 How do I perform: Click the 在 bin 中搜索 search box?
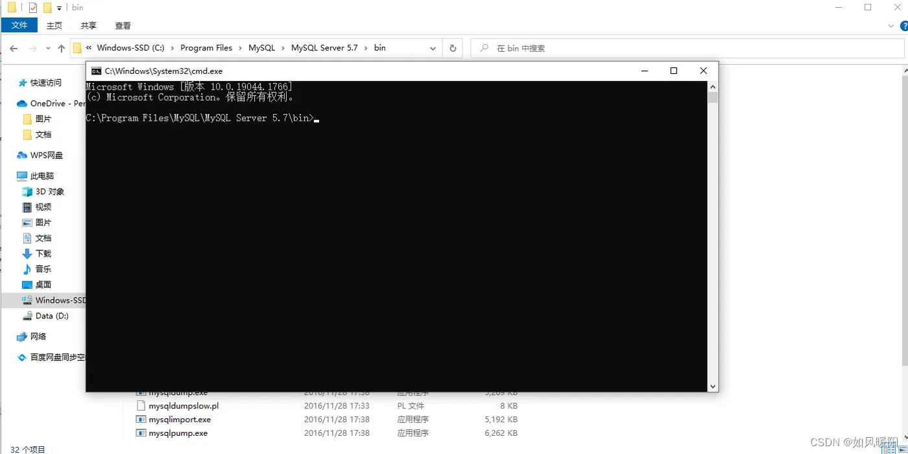coord(687,48)
